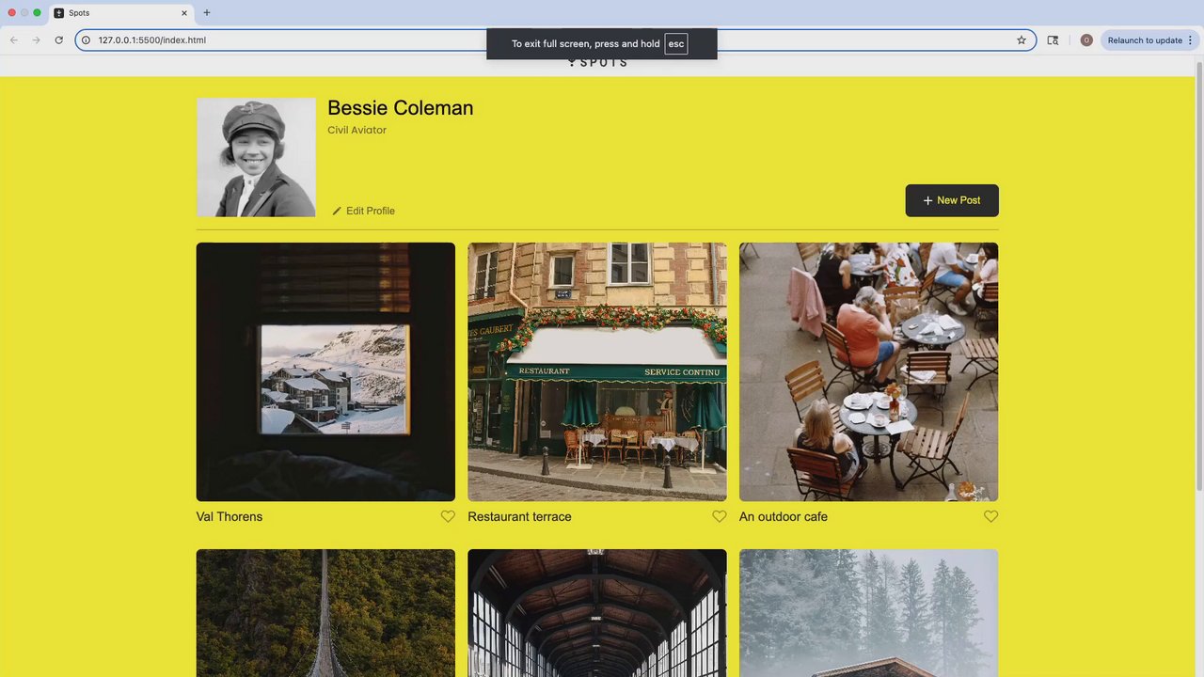Screen dimensions: 1204x677
Task: Like the Restaurant terrace post
Action: [720, 516]
